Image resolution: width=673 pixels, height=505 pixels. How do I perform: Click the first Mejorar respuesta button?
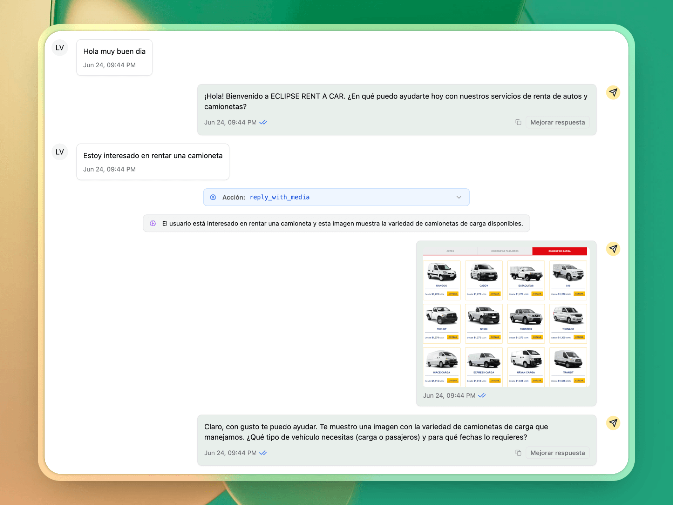point(558,122)
